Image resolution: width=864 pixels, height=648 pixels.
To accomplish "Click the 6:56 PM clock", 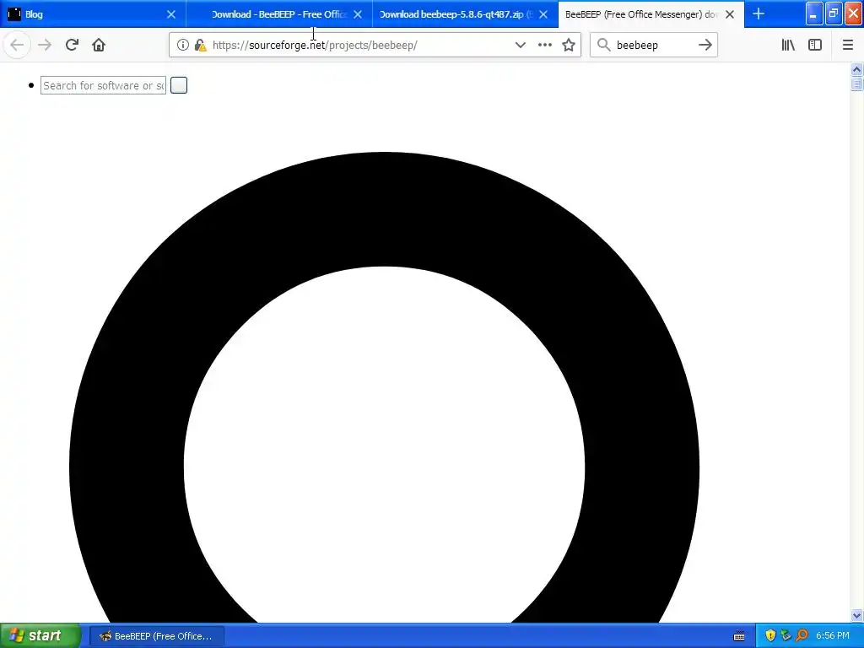I will 833,636.
